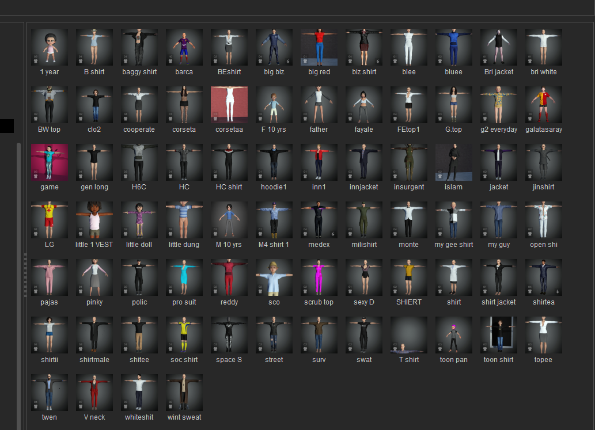Select the 'BW top' clothing item
Viewport: 595px width, 430px height.
[50, 105]
